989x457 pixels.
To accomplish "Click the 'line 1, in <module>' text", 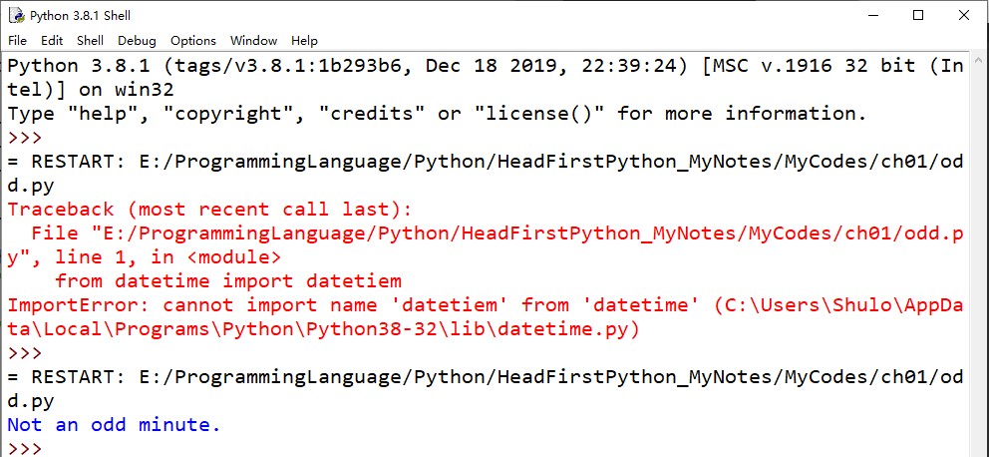I will click(167, 256).
